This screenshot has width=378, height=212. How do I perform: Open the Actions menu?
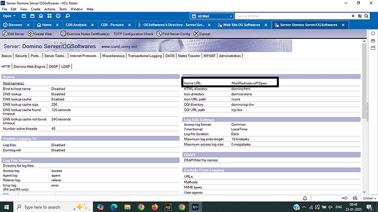[x=50, y=9]
